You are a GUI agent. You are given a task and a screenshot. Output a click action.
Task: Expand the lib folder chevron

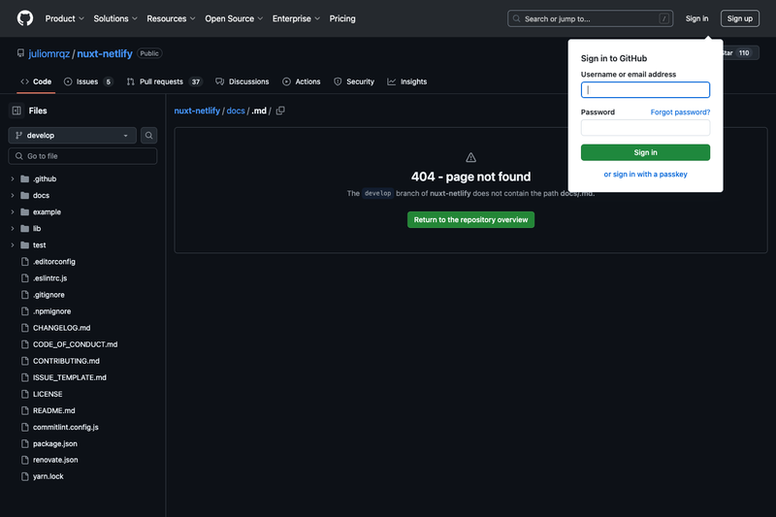[x=13, y=228]
